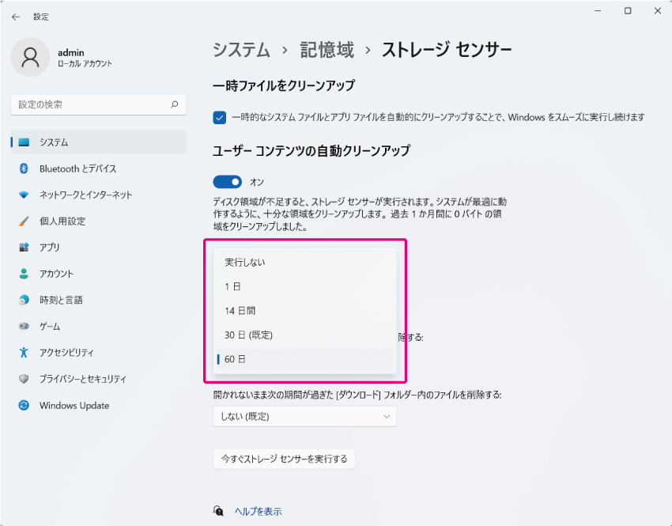Open 時刻と言語 settings
The image size is (672, 526).
99,300
